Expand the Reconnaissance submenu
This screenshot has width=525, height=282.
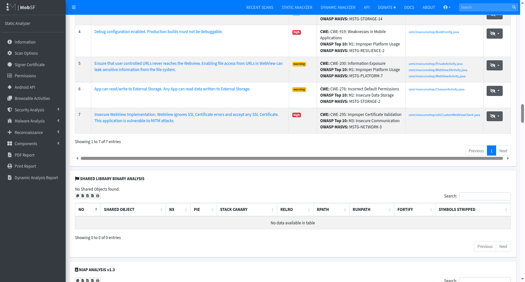(32, 132)
